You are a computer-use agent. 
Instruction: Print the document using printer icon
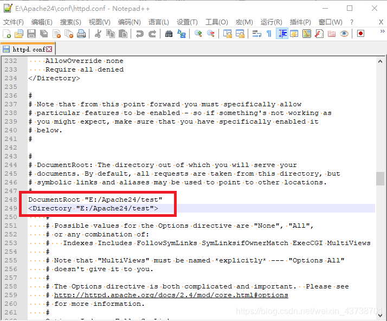[x=81, y=34]
